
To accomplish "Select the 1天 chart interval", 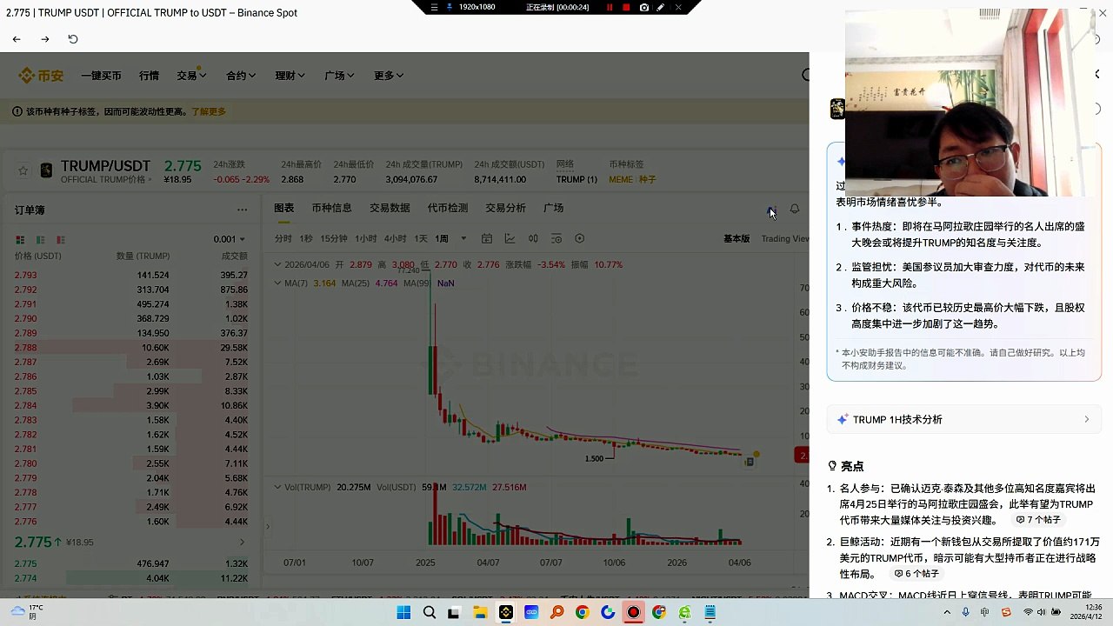I will (421, 238).
